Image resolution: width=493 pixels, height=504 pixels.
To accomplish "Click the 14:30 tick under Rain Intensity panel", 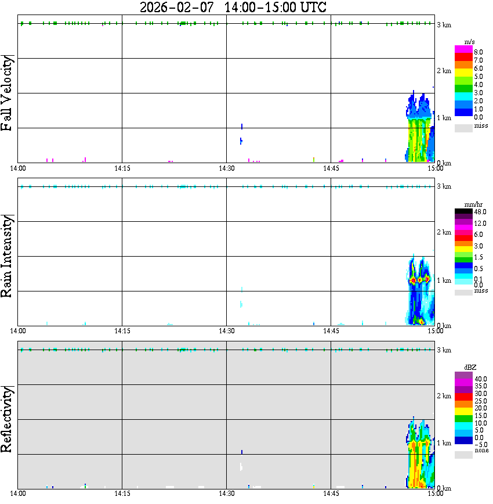I will [x=227, y=331].
